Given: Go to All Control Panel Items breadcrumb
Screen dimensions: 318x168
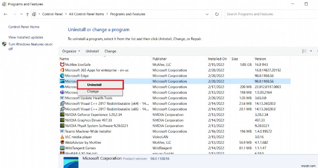Looking at the screenshot, I should pos(86,14).
